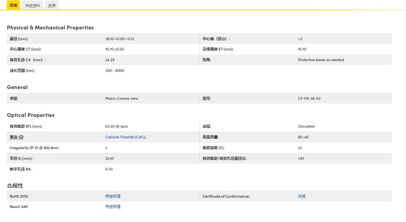Click the 数字孔径 NA value 0.30

coord(108,169)
